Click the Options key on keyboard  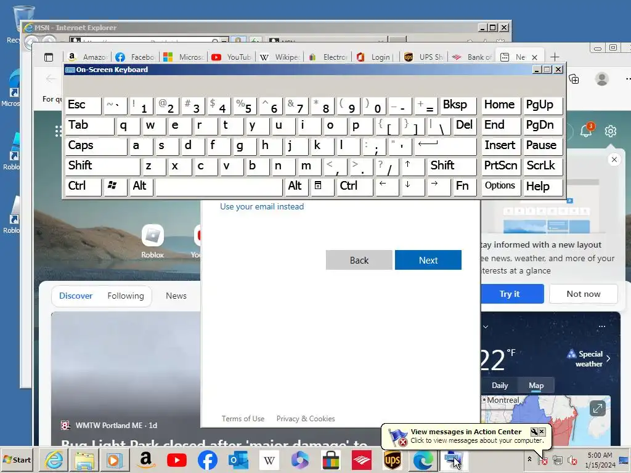500,187
